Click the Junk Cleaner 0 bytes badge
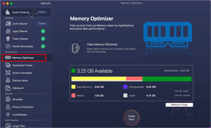Image resolution: width=211 pixels, height=128 pixels. pyautogui.click(x=42, y=23)
